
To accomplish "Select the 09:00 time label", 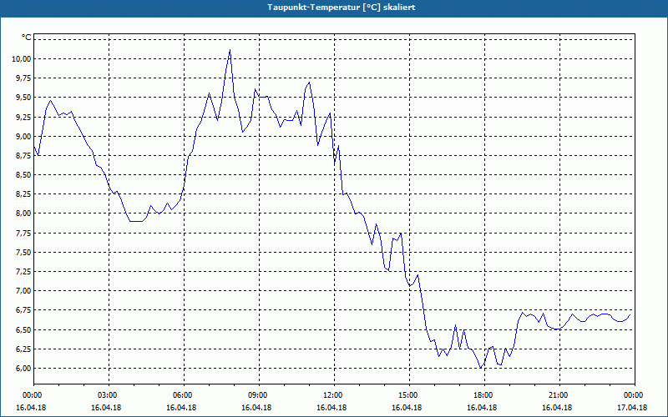I will 259,395.
